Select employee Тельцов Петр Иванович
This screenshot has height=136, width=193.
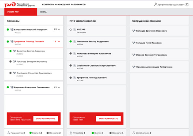[x=159, y=43]
